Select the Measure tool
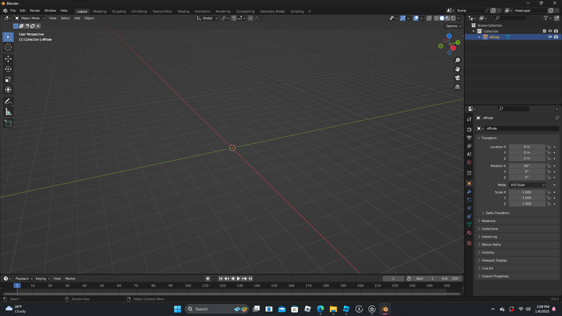Screen dimensions: 562x316 tap(8, 112)
